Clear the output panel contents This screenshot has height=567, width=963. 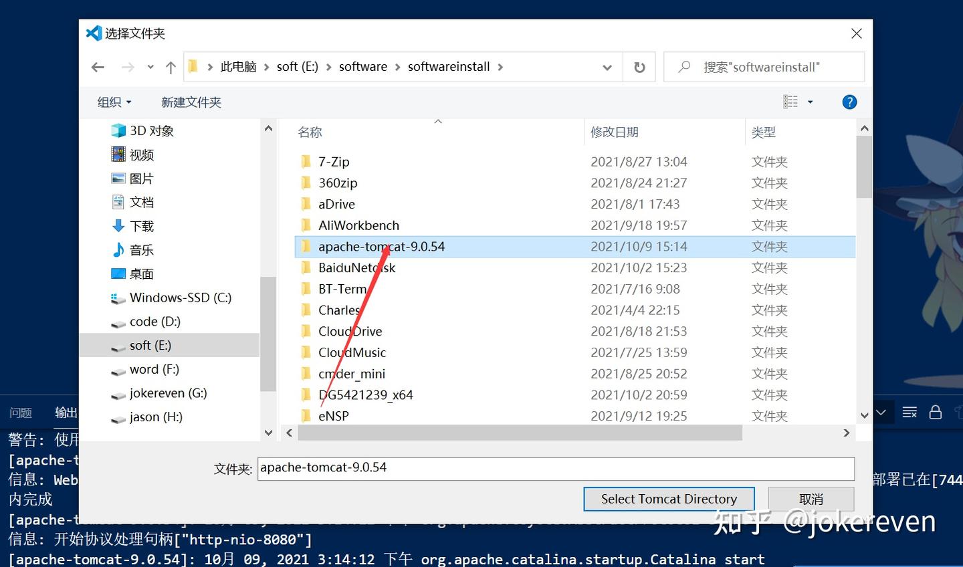click(x=909, y=412)
